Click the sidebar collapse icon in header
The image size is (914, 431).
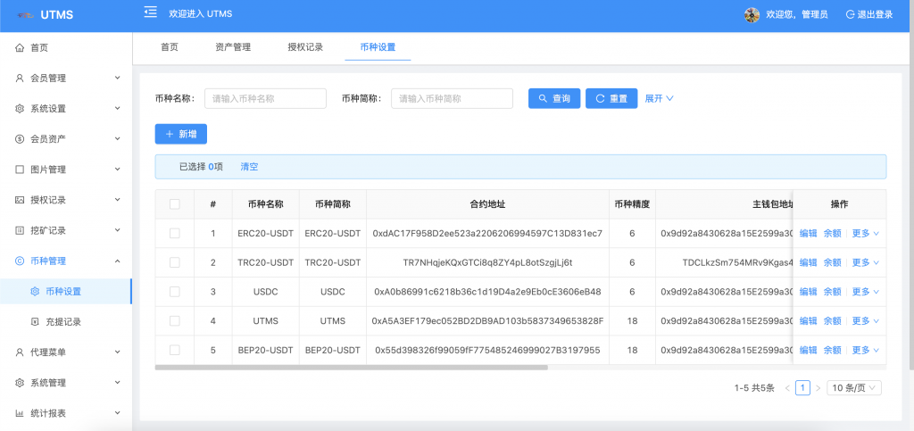150,13
